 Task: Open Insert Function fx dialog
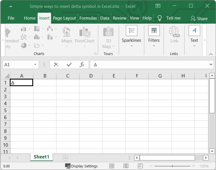(82, 64)
